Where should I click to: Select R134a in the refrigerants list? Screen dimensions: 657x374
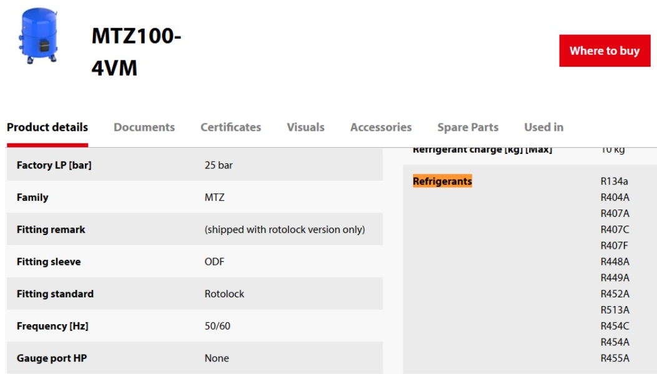coord(614,181)
